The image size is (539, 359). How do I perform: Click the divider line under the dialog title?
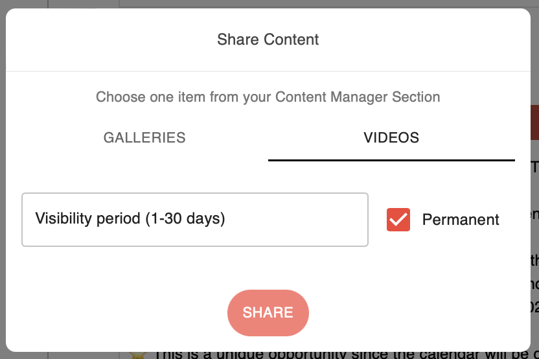(x=268, y=71)
